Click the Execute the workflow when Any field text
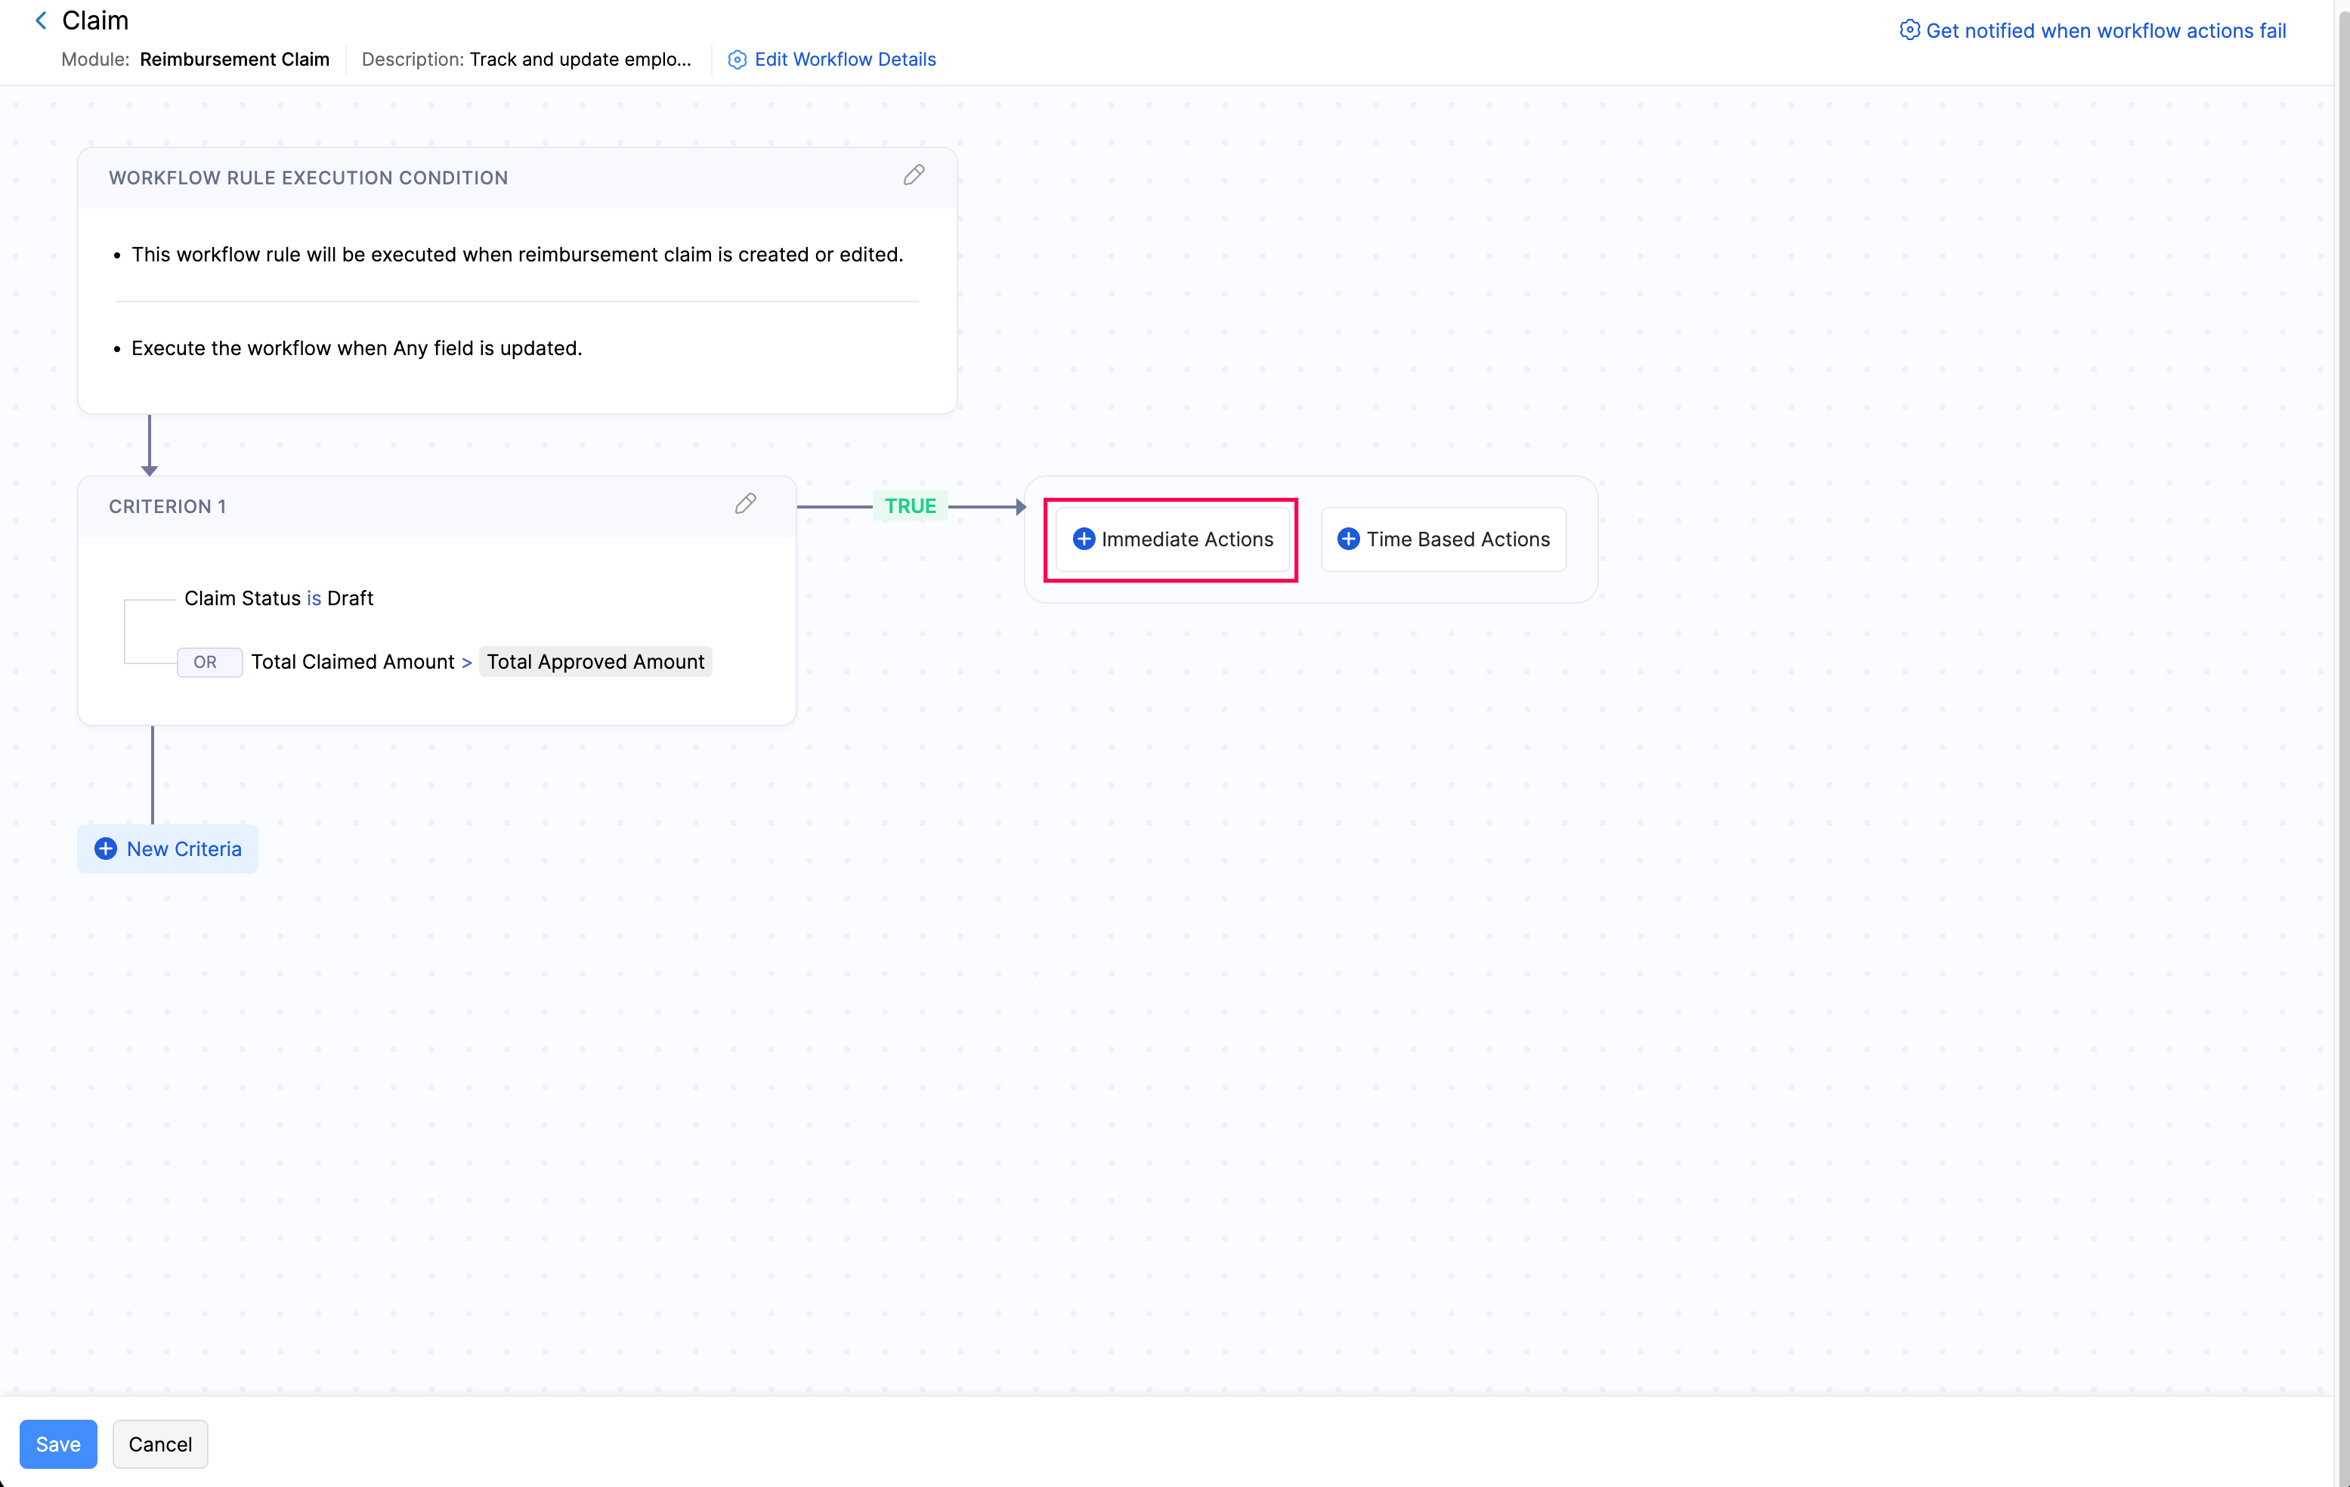The width and height of the screenshot is (2350, 1487). tap(356, 348)
